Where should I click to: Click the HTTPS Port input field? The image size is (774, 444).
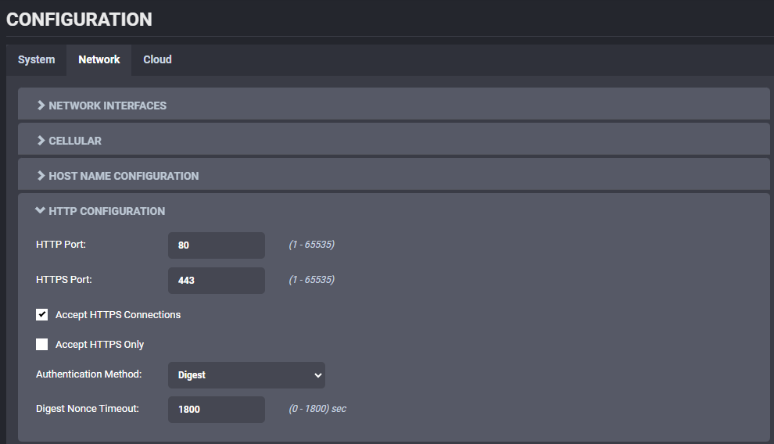click(217, 280)
